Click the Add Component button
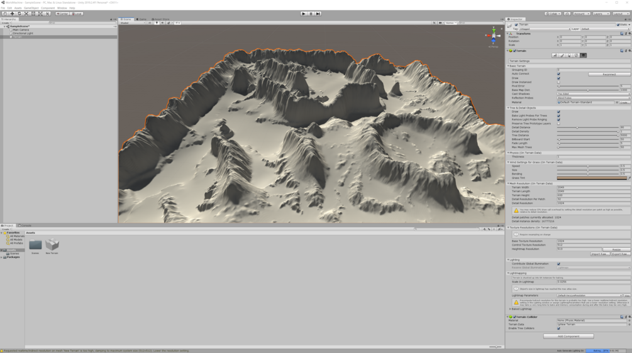632x353 pixels. (568, 336)
